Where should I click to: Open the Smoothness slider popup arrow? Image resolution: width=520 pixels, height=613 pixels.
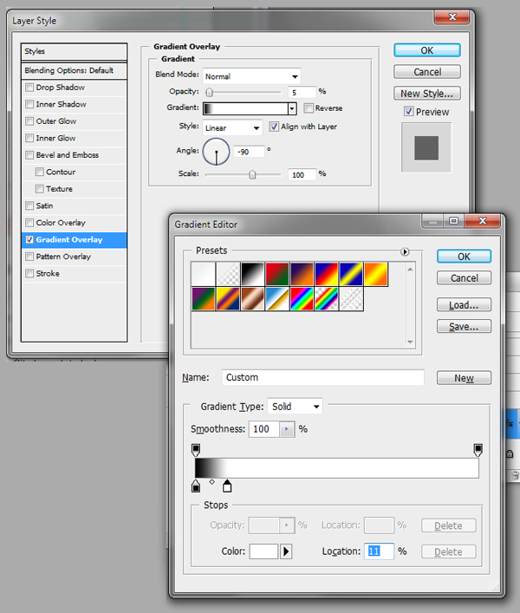coord(287,429)
